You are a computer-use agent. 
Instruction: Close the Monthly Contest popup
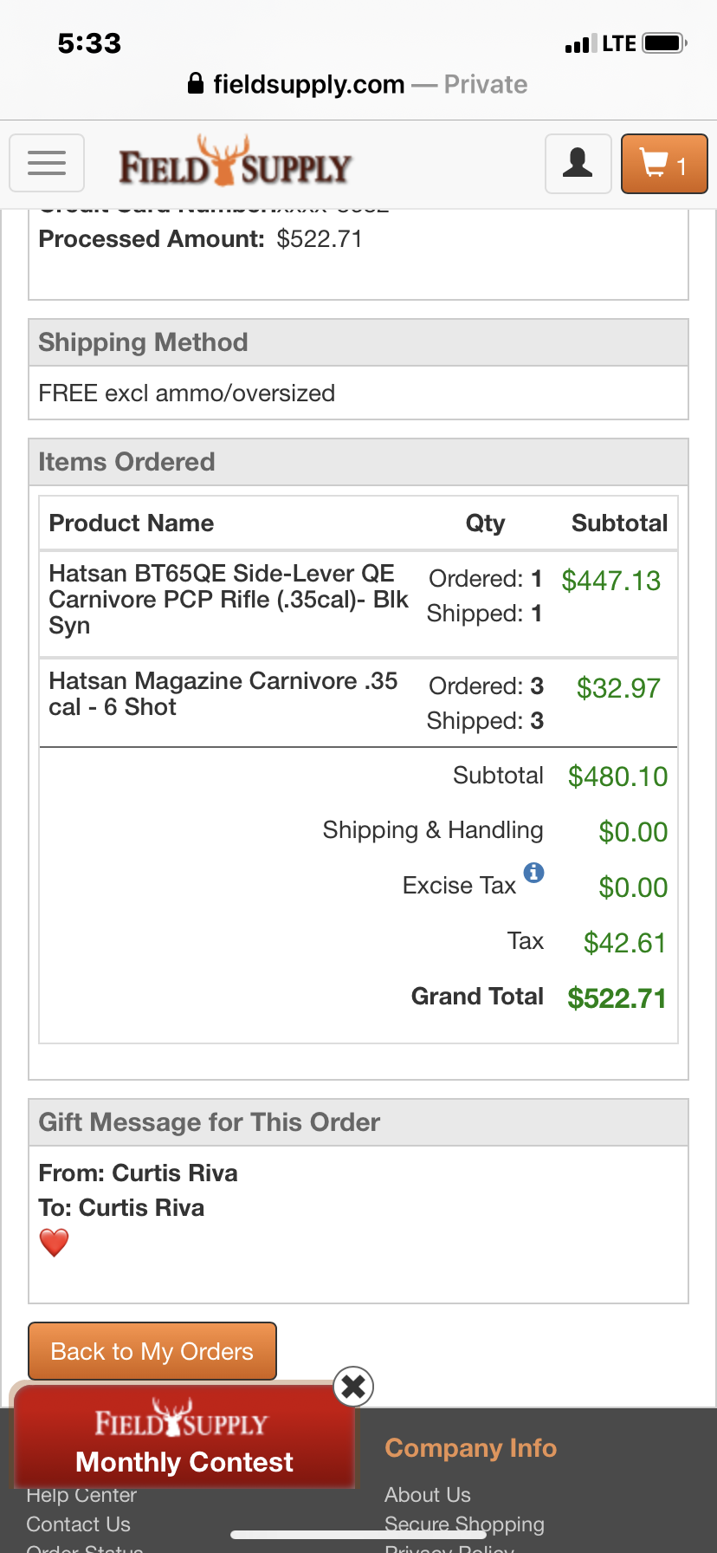[x=353, y=1387]
